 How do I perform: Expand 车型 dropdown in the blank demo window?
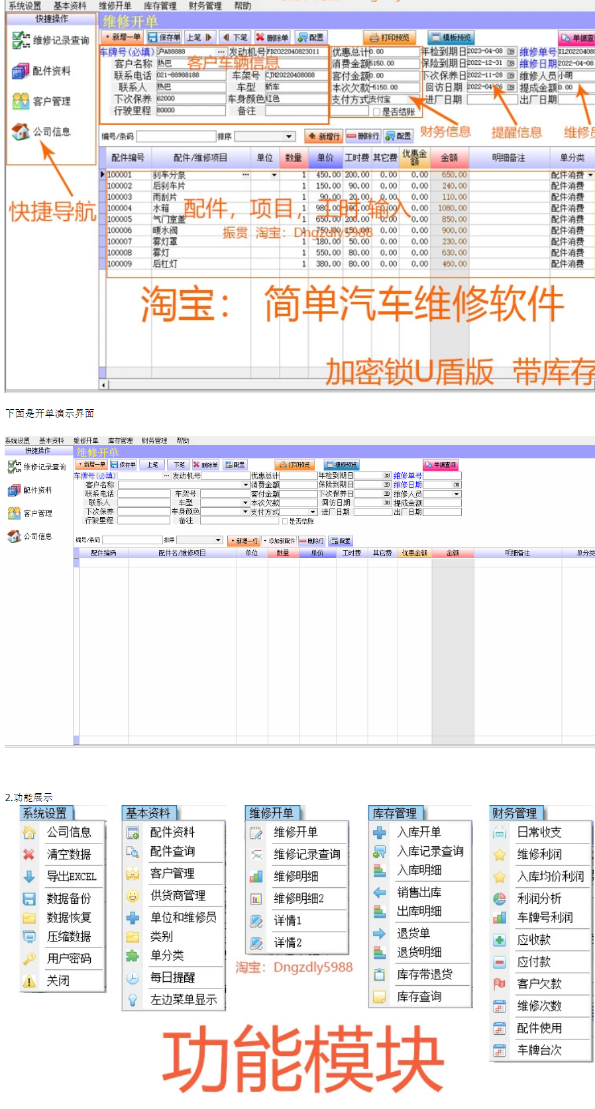click(x=246, y=503)
